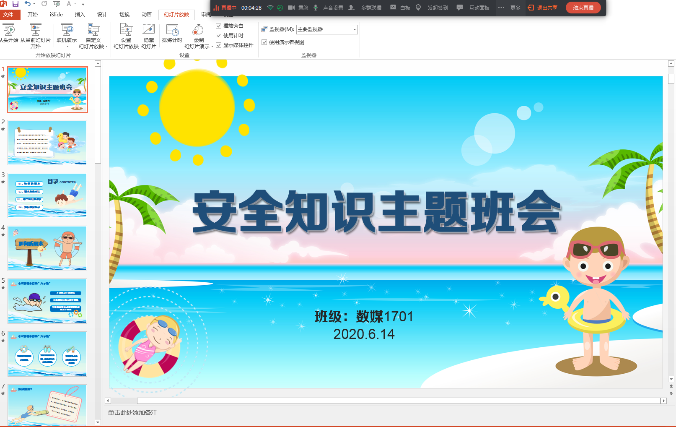Screen dimensions: 676x427
Task: Open 设置幻灯片放映 slideshow setup
Action: [126, 36]
